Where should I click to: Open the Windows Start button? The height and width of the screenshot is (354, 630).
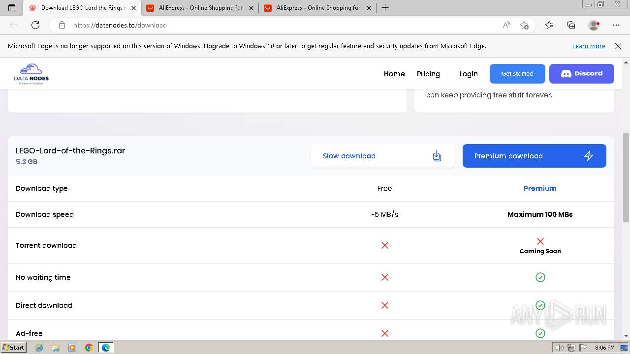(14, 348)
